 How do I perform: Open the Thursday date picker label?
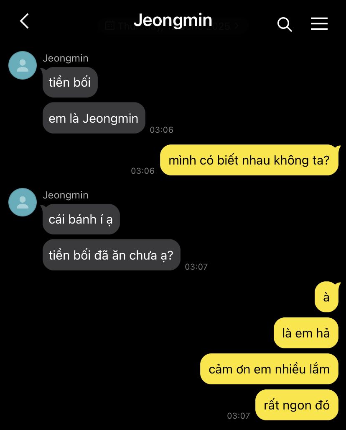point(174,26)
